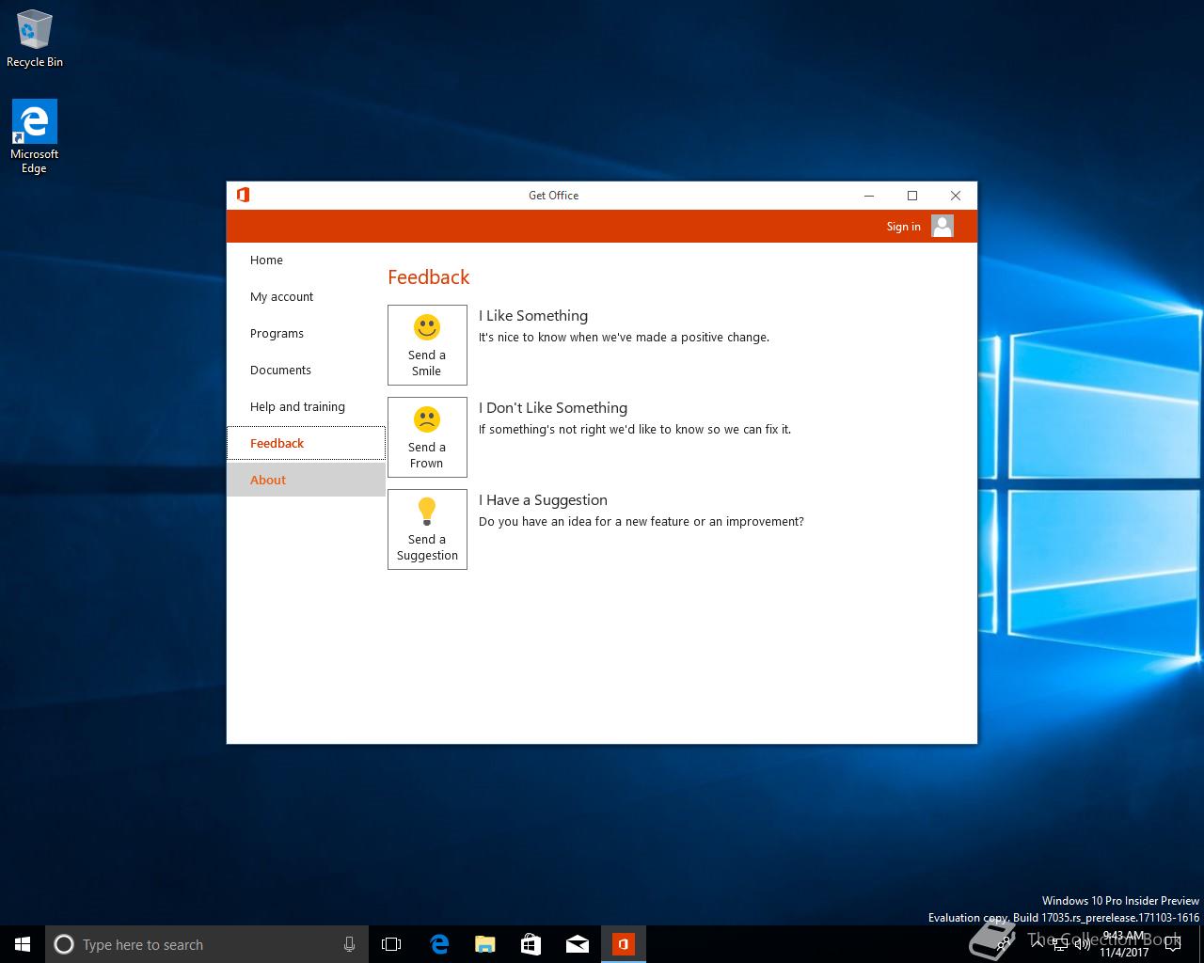Click the Office logo in title bar
Image resolution: width=1204 pixels, height=963 pixels.
click(x=243, y=195)
